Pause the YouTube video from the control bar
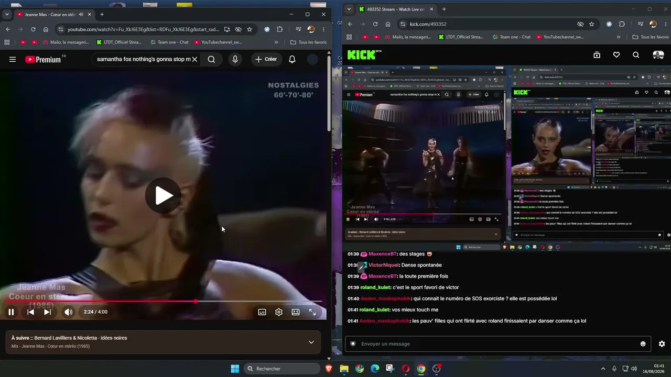This screenshot has height=377, width=671. coord(11,312)
